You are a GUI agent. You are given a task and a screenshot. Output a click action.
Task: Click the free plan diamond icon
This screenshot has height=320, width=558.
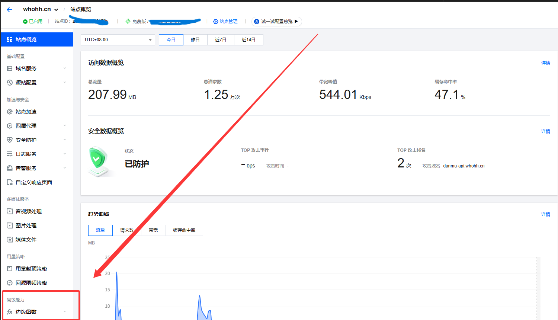[x=128, y=21]
